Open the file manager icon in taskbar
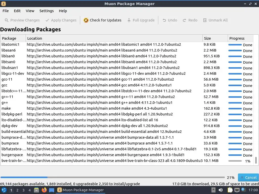259x194 pixels. click(x=36, y=190)
